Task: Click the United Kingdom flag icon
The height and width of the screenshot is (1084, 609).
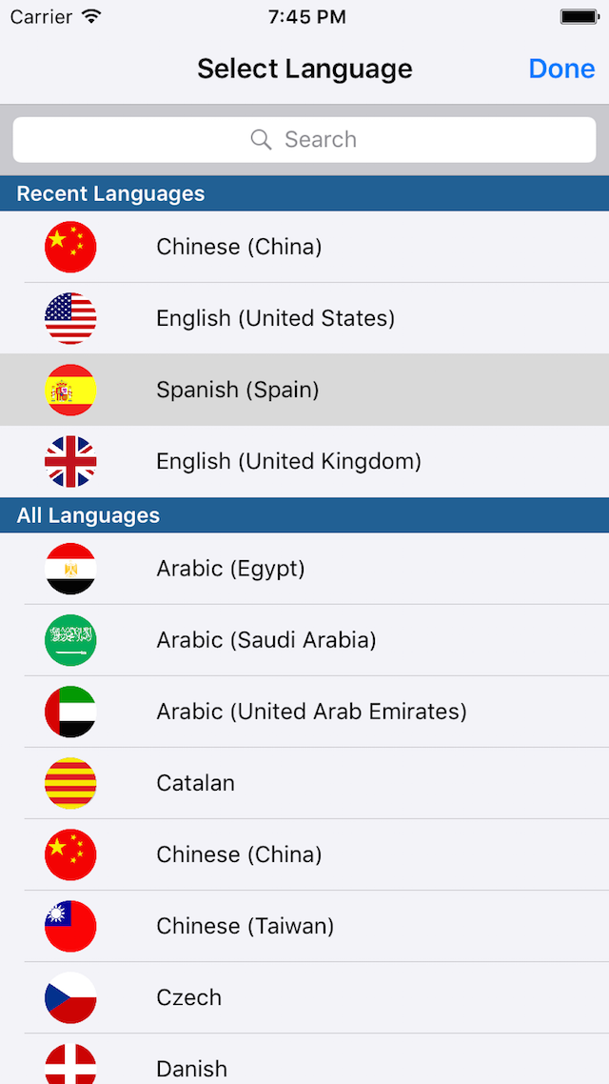Action: (69, 461)
